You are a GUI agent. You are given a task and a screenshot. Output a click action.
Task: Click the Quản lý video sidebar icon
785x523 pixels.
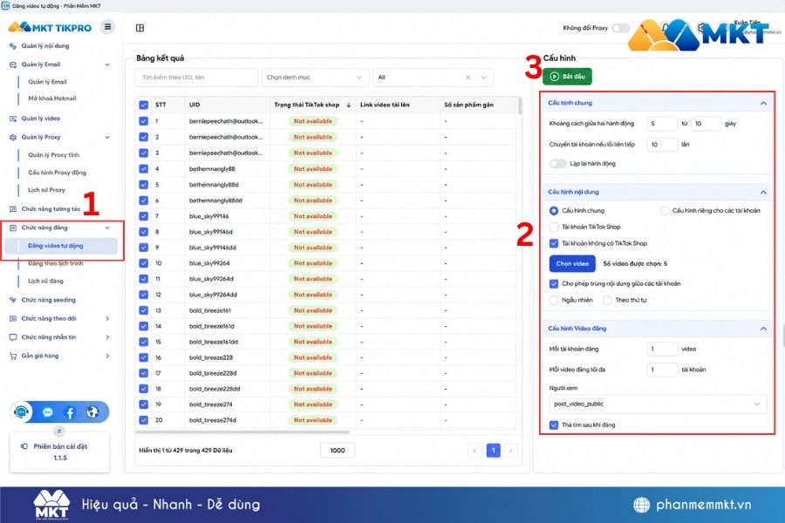pos(13,119)
